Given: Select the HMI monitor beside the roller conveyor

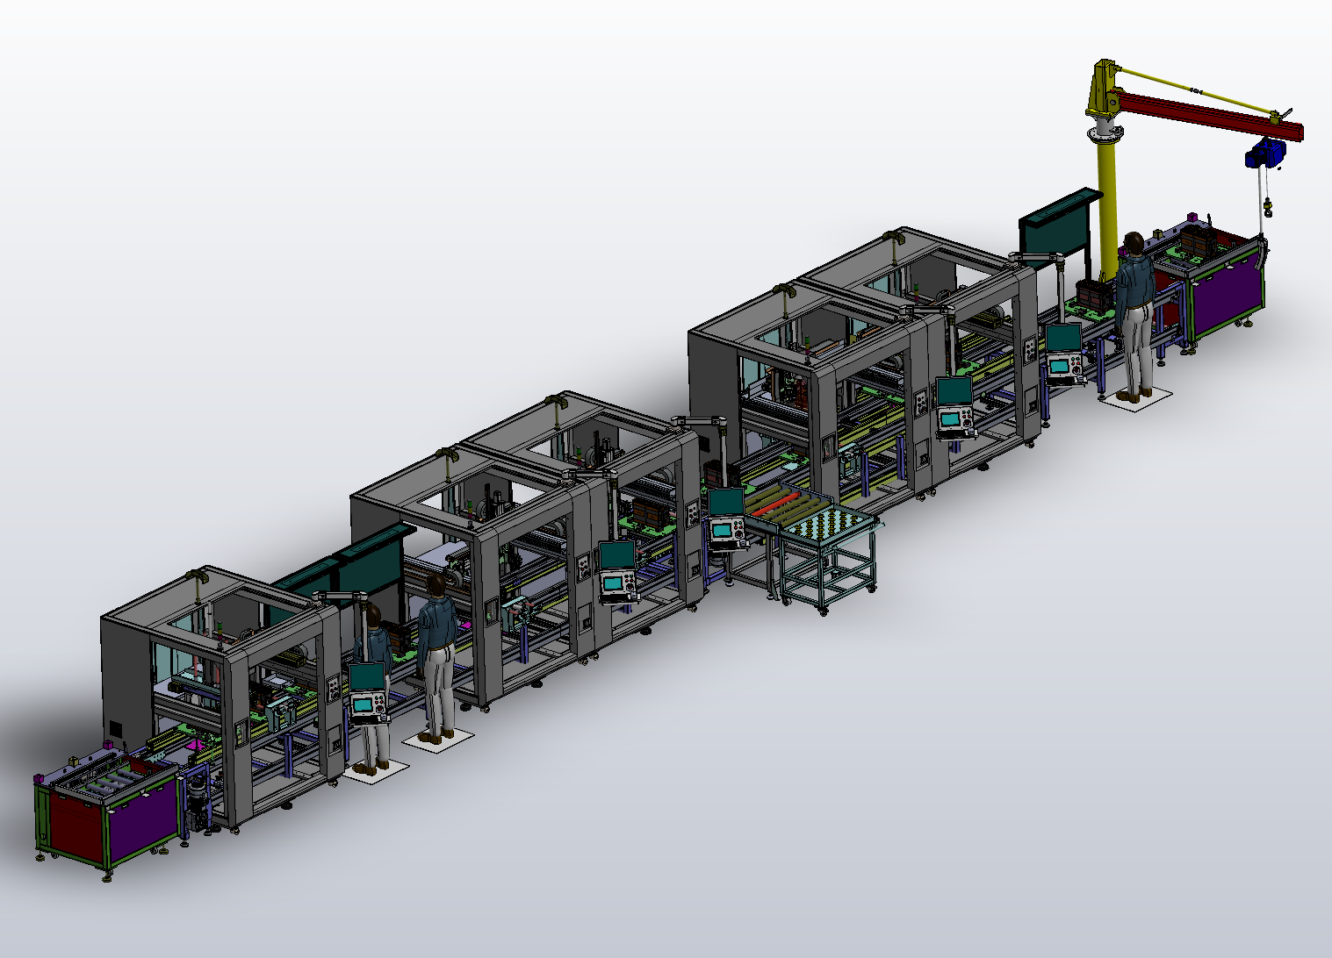Looking at the screenshot, I should point(727,519).
